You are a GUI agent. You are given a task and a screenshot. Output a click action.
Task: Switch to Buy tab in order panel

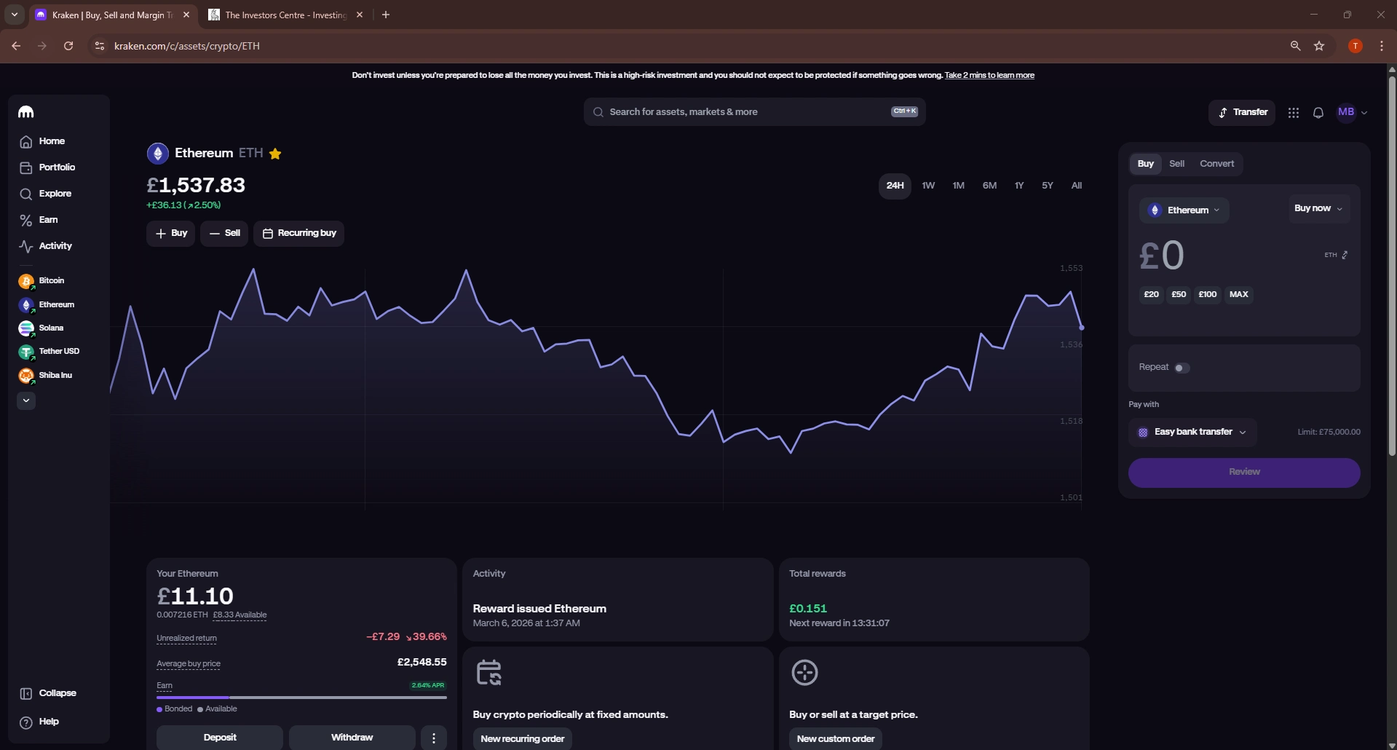click(x=1145, y=164)
